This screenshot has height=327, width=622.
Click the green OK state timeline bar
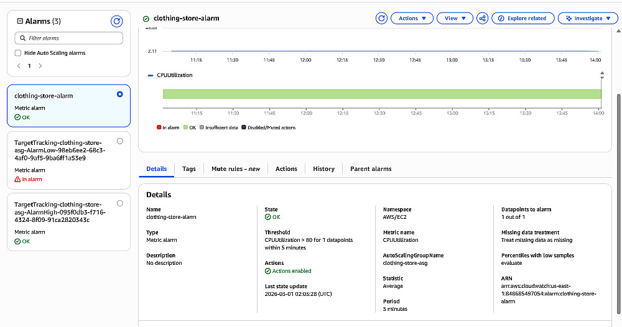click(x=382, y=94)
